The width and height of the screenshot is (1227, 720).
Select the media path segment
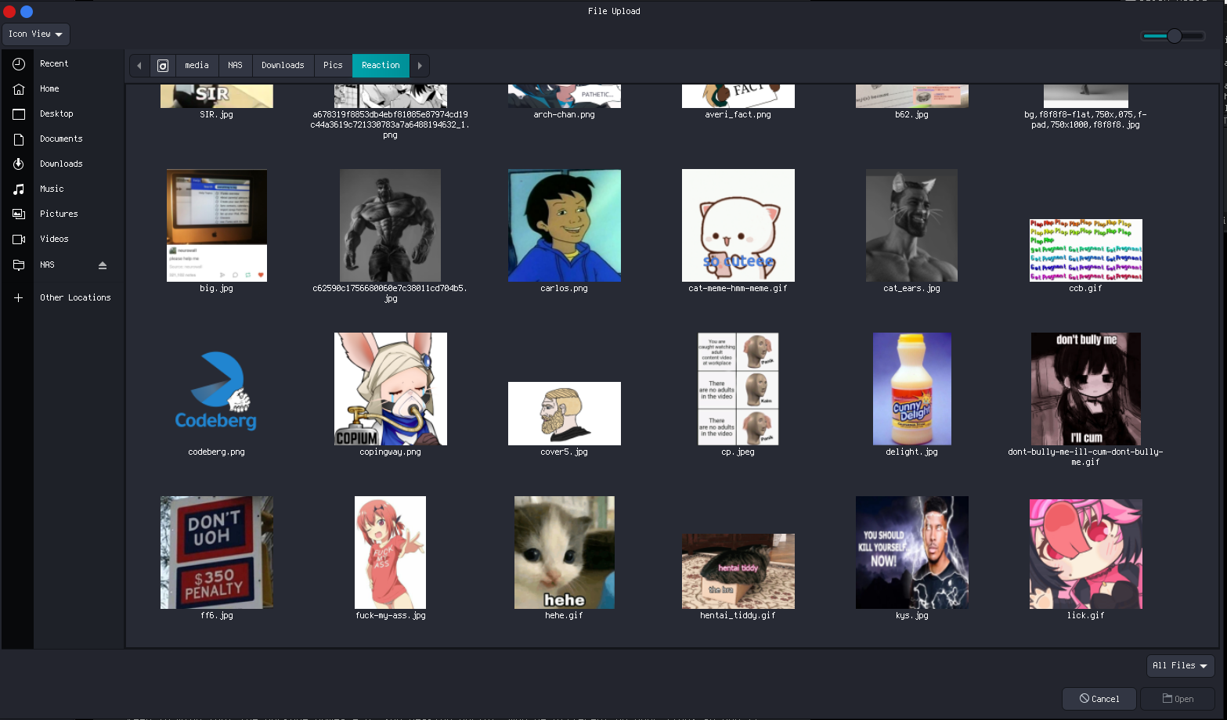(x=197, y=66)
